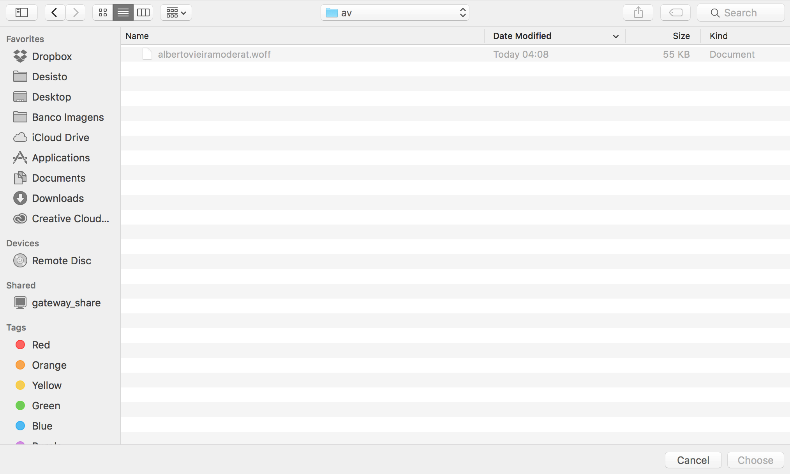Open the av folder path popup
790x474 pixels.
[x=395, y=12]
